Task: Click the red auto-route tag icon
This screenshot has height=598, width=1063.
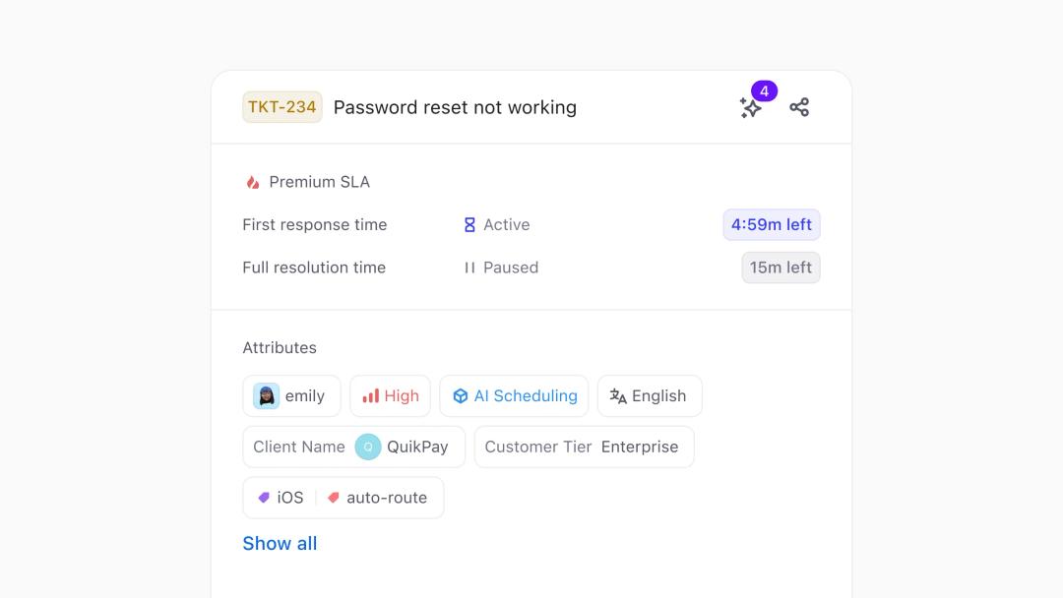Action: (332, 497)
